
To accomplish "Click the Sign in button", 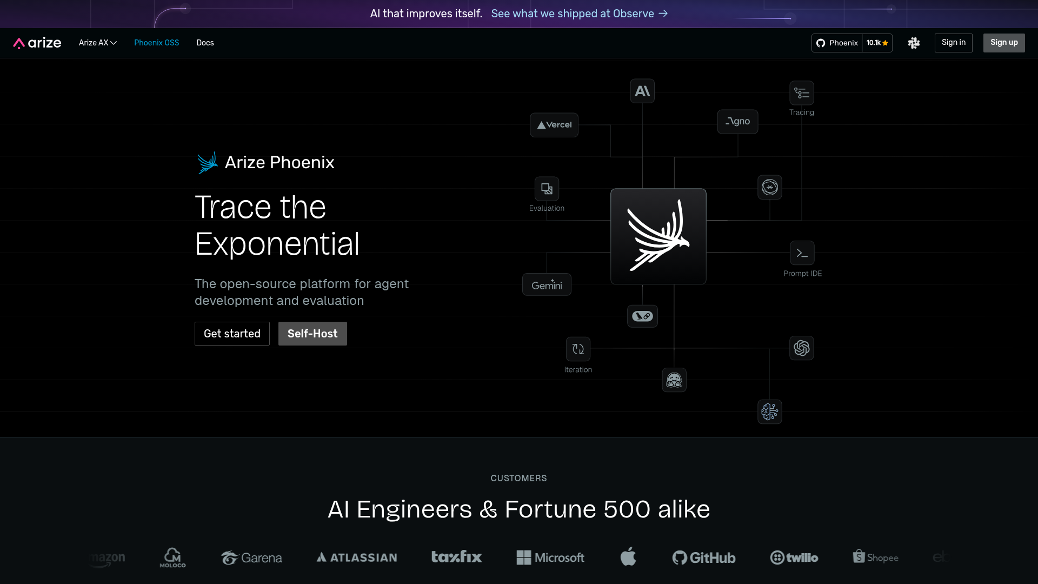I will tap(953, 43).
